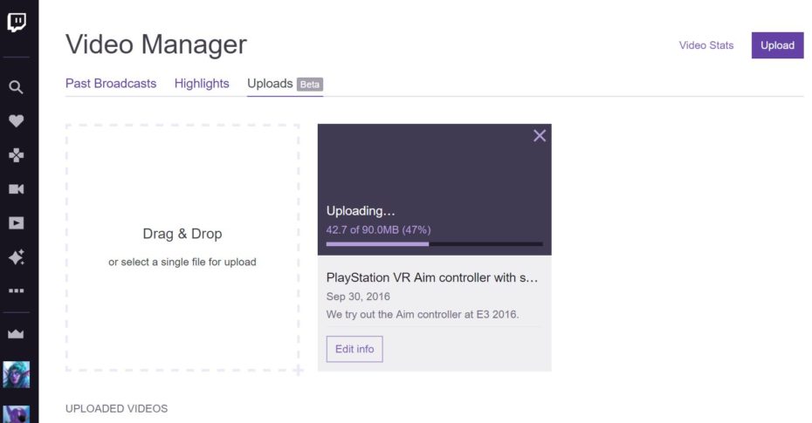Viewport: 812px width, 423px height.
Task: Click the play button icon in sidebar
Action: 16,223
